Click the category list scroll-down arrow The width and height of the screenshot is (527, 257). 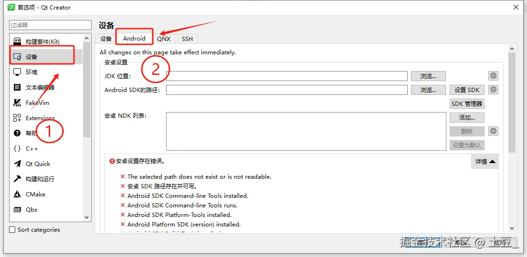tap(87, 217)
